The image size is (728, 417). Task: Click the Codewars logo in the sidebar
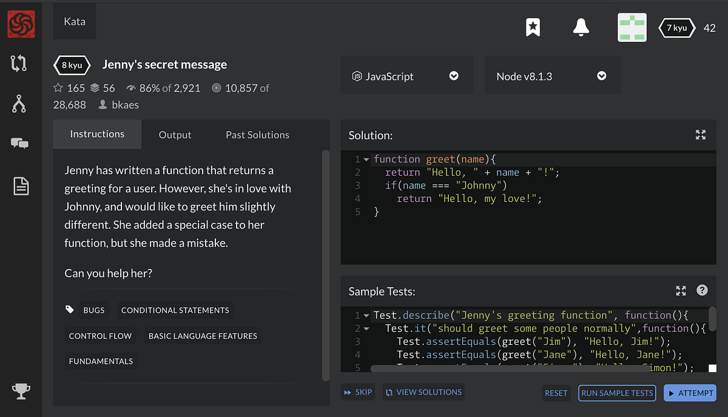(x=21, y=24)
